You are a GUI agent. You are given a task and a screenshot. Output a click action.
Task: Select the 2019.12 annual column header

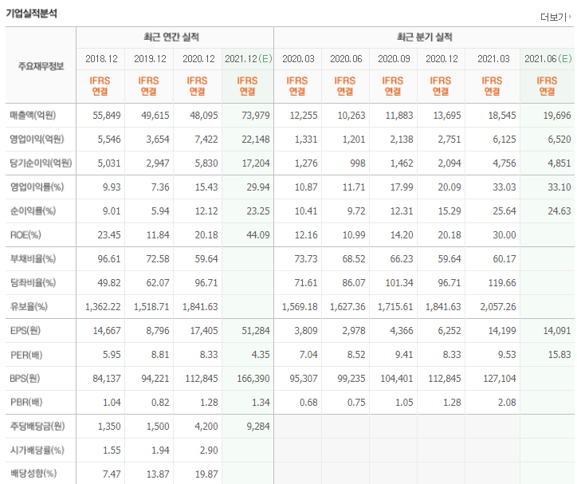[x=150, y=58]
